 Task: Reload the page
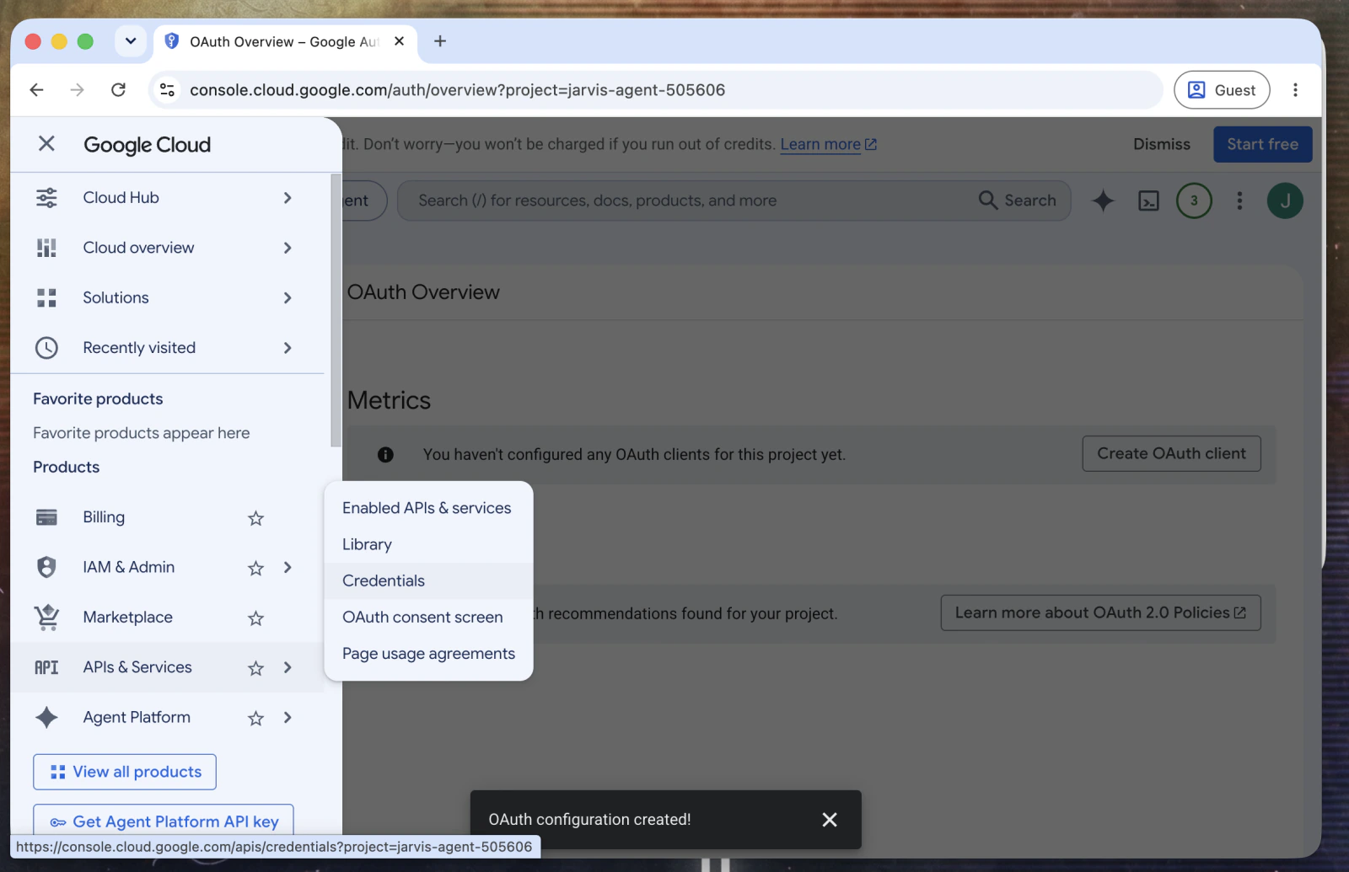coord(118,90)
